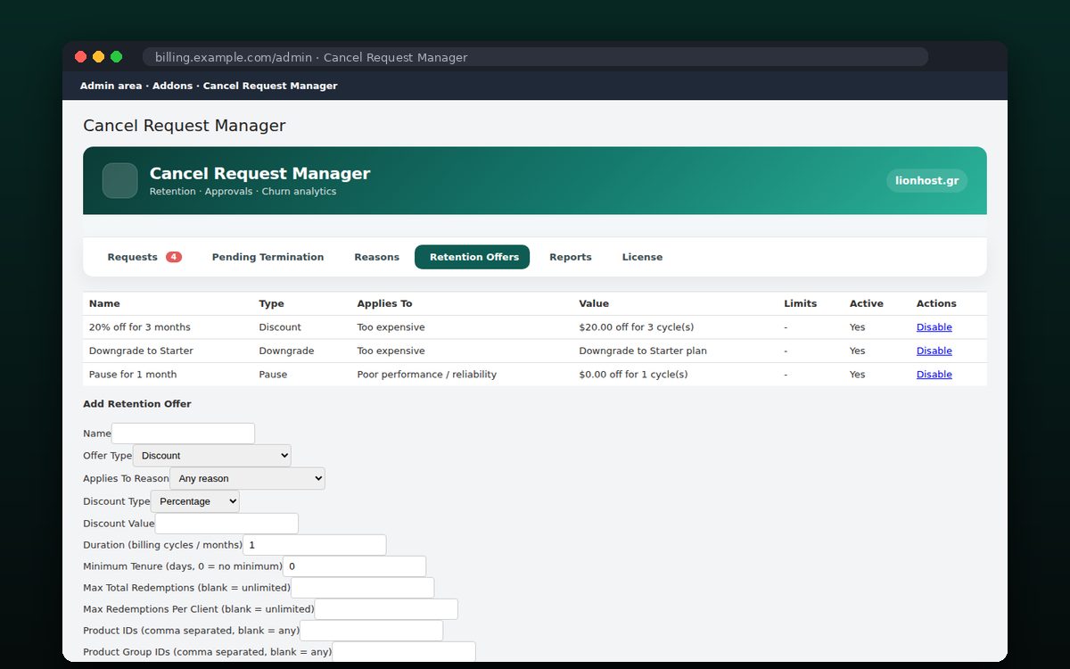1070x669 pixels.
Task: Disable the Downgrade to Starter offer
Action: (934, 351)
